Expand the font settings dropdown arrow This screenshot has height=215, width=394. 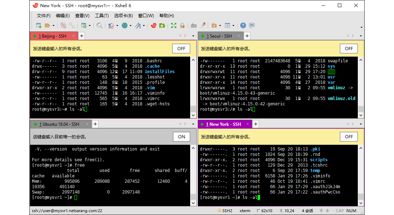tap(144, 25)
